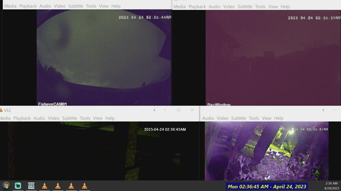Select the fourth VLC cone in taskbar
This screenshot has height=191, width=341.
85,186
